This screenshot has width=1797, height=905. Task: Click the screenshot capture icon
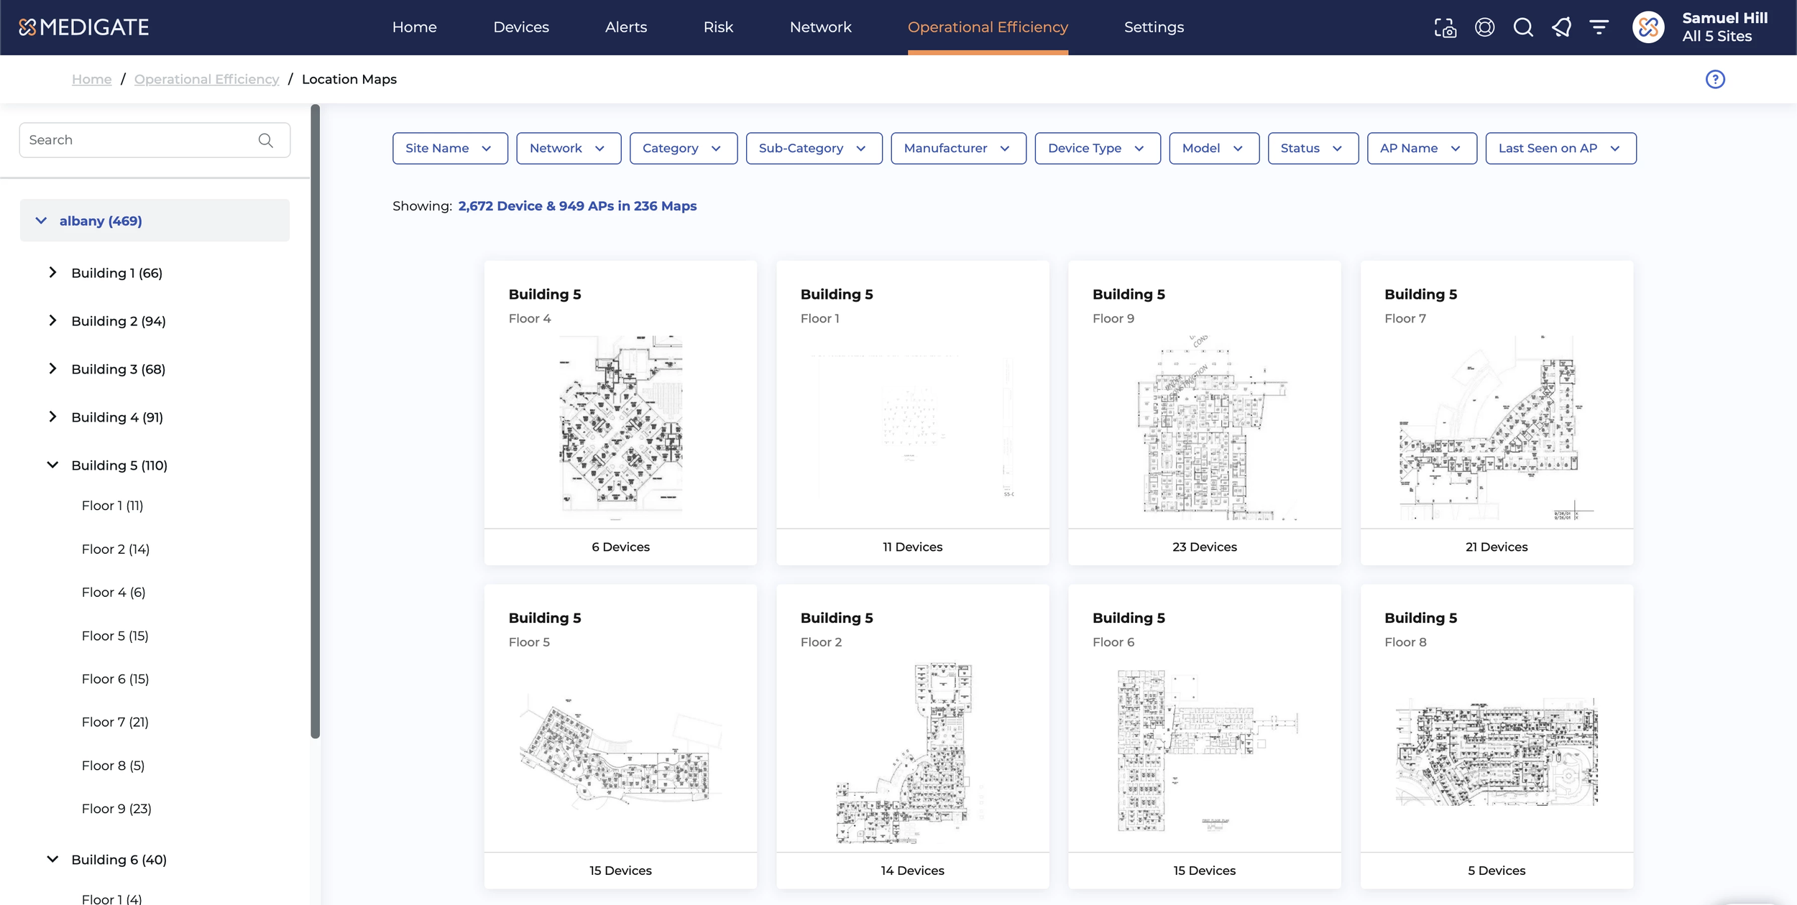[1445, 27]
